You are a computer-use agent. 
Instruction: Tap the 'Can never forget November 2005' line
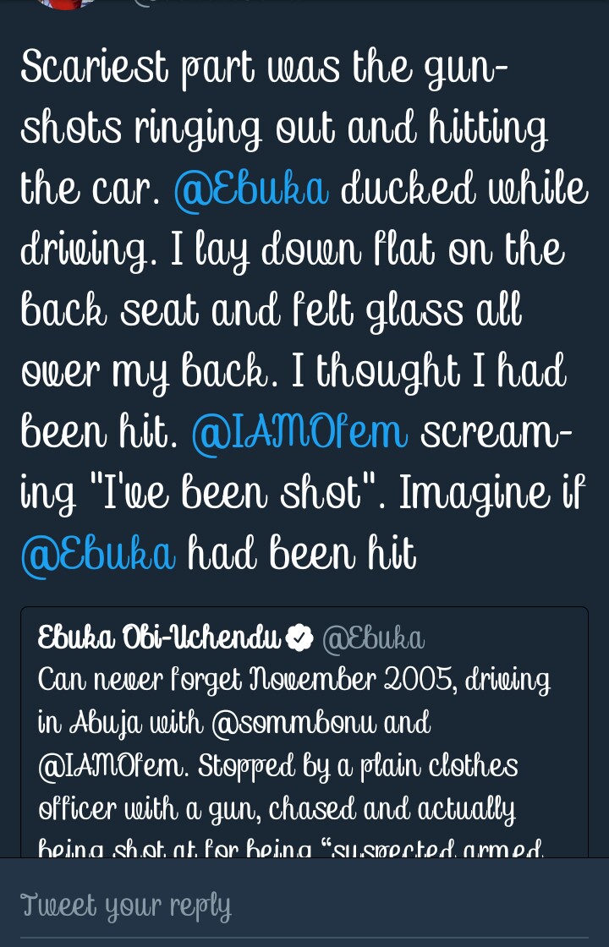click(294, 681)
